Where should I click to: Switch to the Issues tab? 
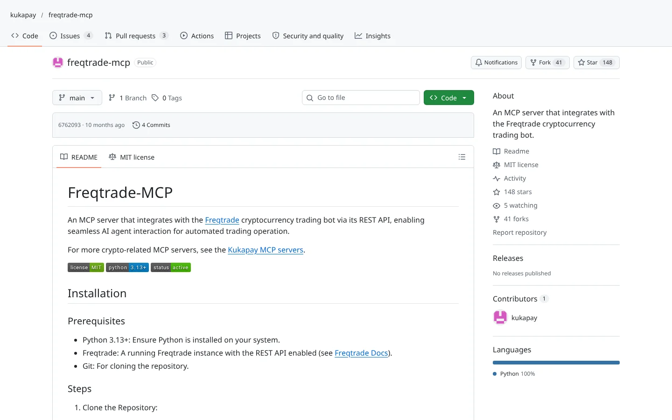[x=71, y=36]
